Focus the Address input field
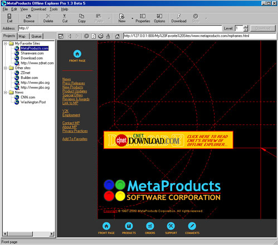The height and width of the screenshot is (245, 278). (120, 28)
